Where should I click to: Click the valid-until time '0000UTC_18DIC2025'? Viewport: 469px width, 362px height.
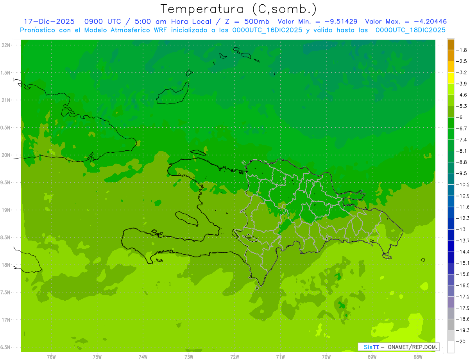tap(410, 30)
